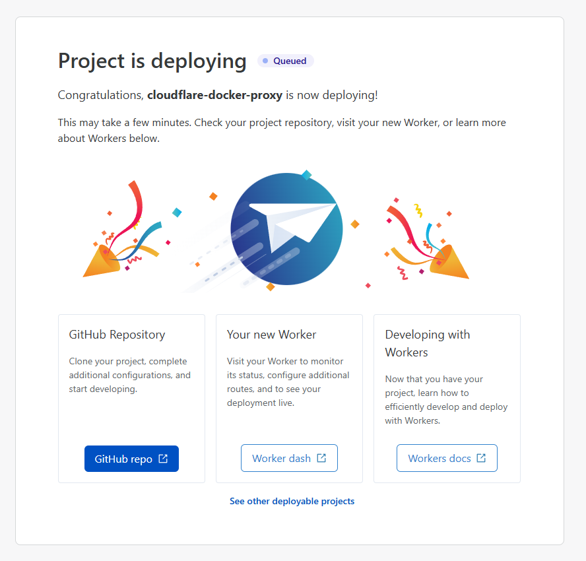
Task: Click the external link icon in GitHub repo
Action: pyautogui.click(x=163, y=459)
